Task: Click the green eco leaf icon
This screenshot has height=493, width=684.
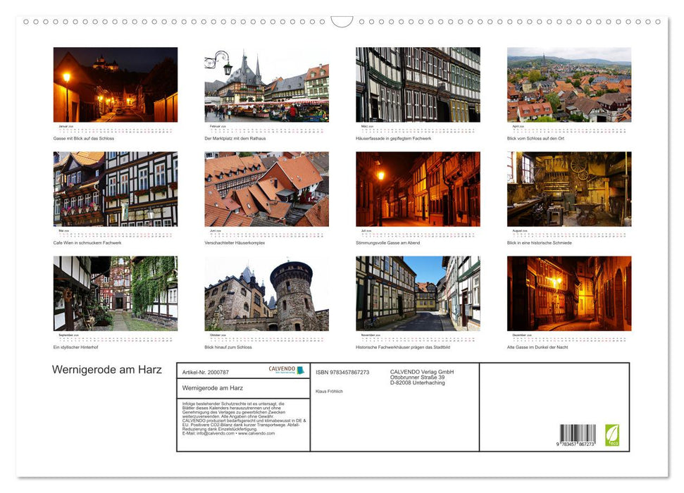Action: [614, 435]
